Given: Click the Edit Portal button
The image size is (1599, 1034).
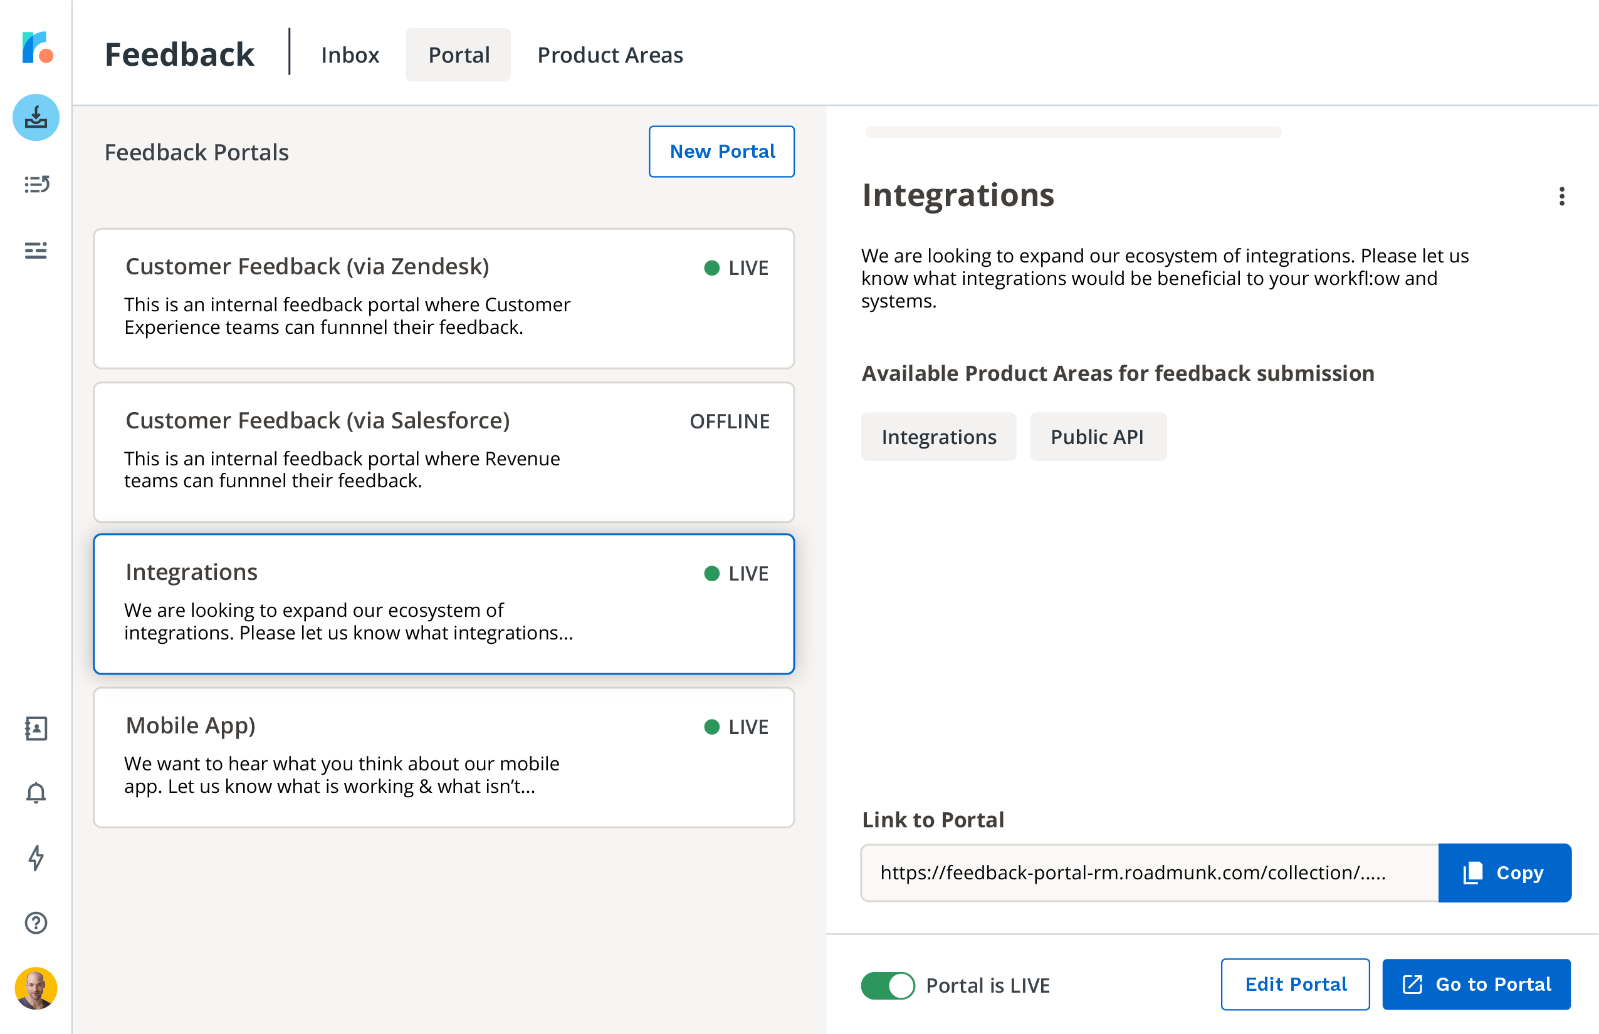Looking at the screenshot, I should click(1296, 985).
